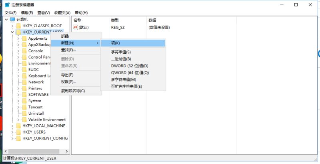320x164 pixels.
Task: Choose 权限(P)... in the context menu
Action: 76,82
